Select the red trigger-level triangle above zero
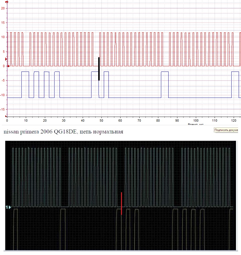241x255 pixels. point(6,59)
